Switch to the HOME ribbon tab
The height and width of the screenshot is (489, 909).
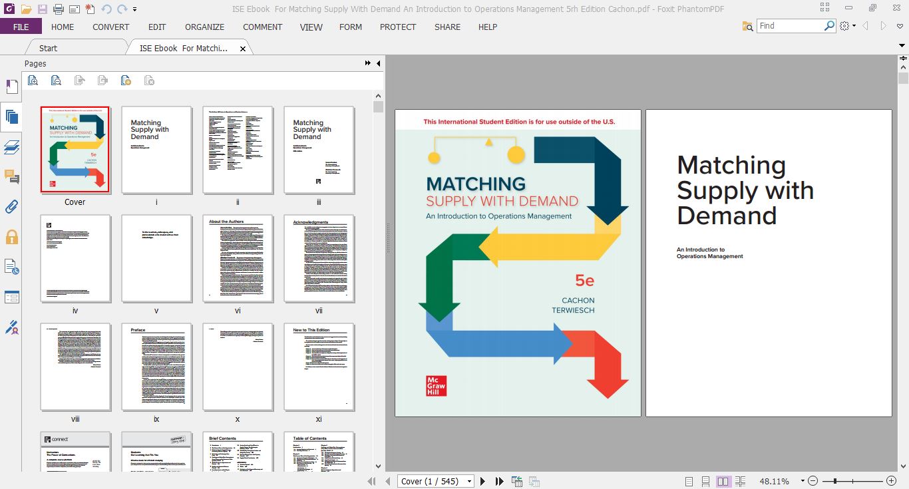63,27
